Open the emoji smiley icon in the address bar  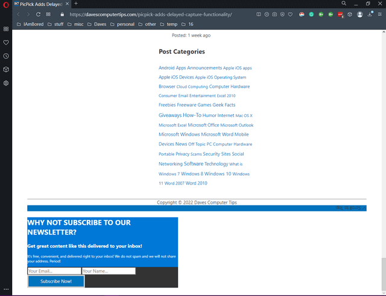point(267,14)
